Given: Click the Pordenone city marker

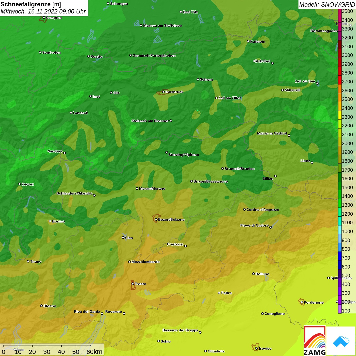Looking at the screenshot, I should click(302, 302).
